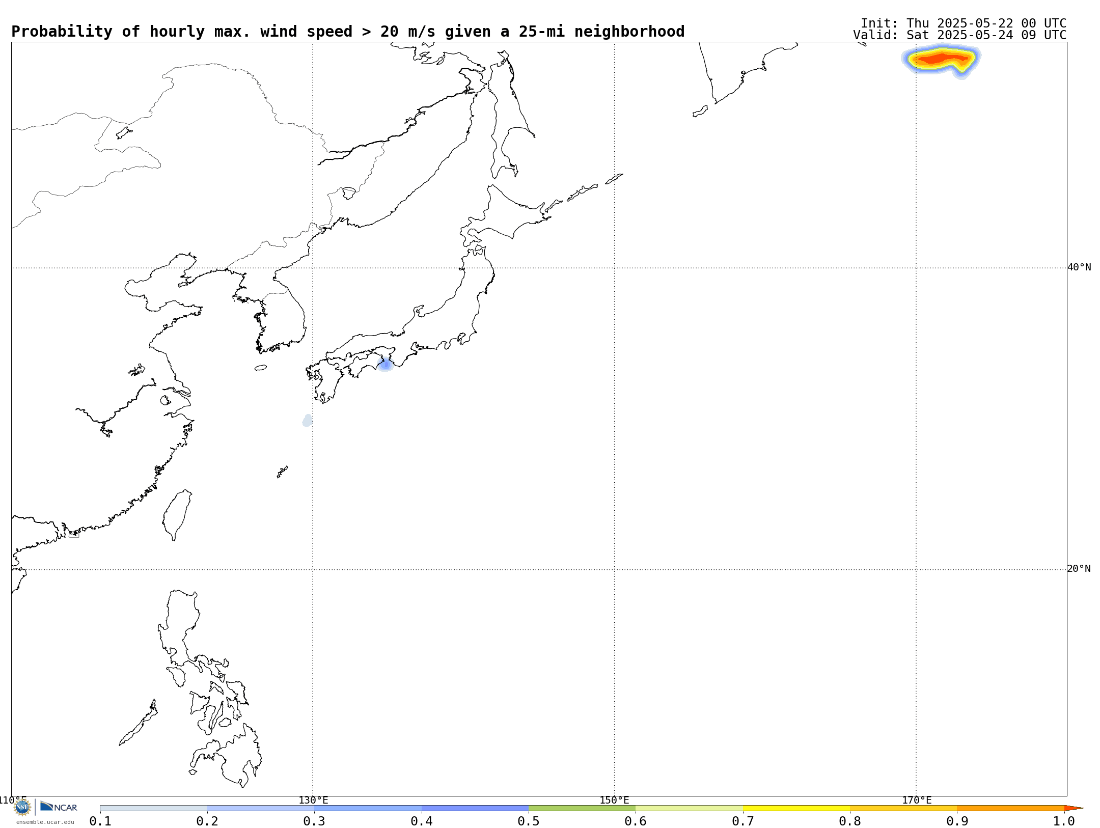Click the 1.0 colorbar tick label
This screenshot has height=828, width=1100.
1064,821
